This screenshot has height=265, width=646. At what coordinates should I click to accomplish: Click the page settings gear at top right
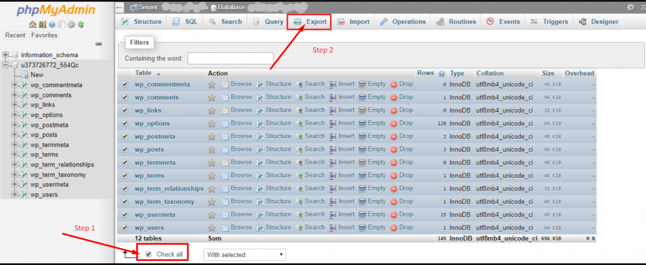point(630,7)
